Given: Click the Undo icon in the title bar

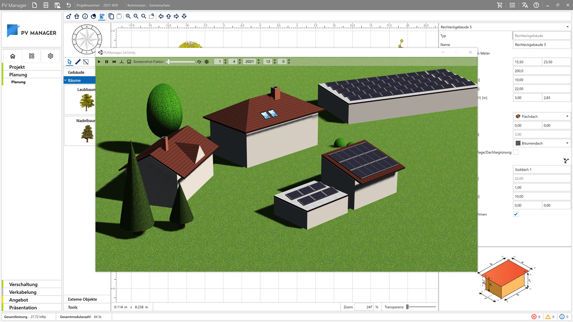Looking at the screenshot, I should pos(69,5).
